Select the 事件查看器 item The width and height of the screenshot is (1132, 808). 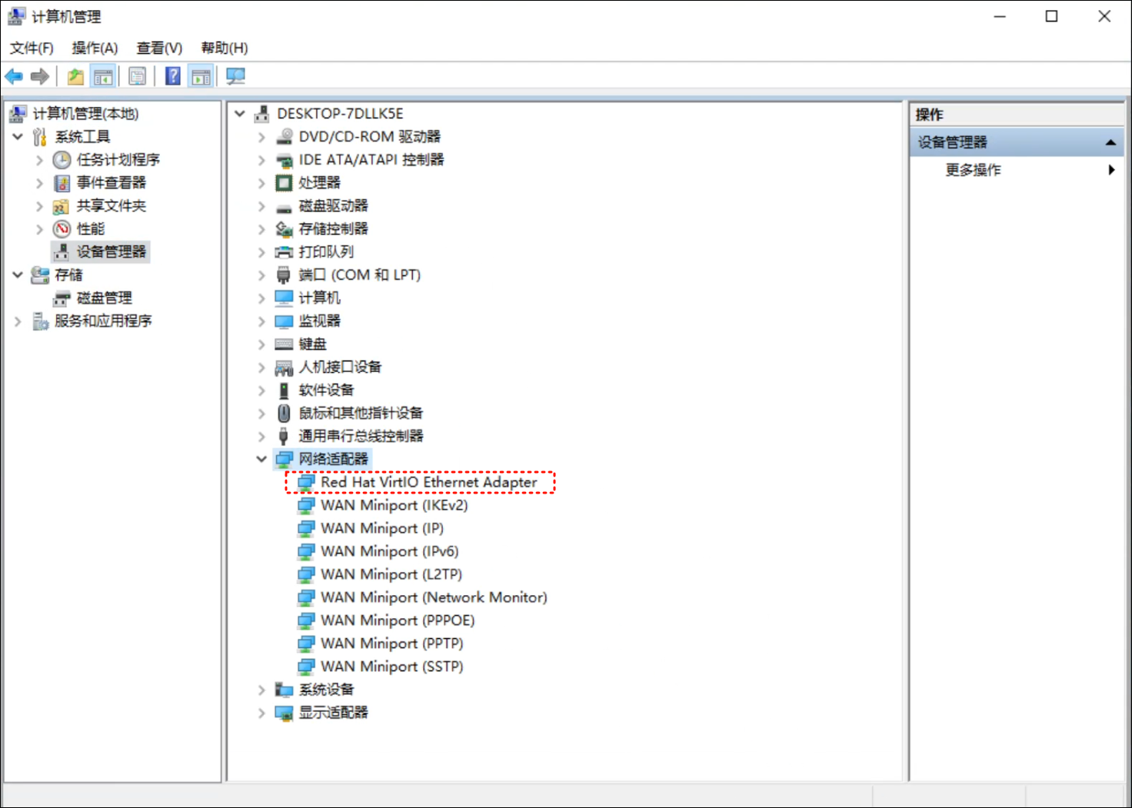tap(111, 183)
